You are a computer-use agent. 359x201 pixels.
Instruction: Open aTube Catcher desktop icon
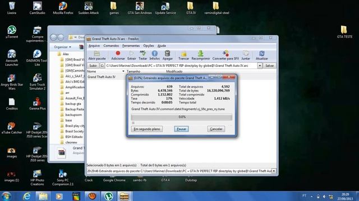click(x=12, y=128)
